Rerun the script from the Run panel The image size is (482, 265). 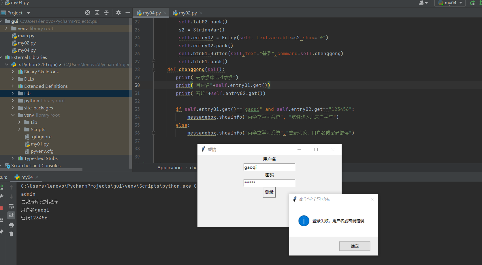click(x=1, y=187)
